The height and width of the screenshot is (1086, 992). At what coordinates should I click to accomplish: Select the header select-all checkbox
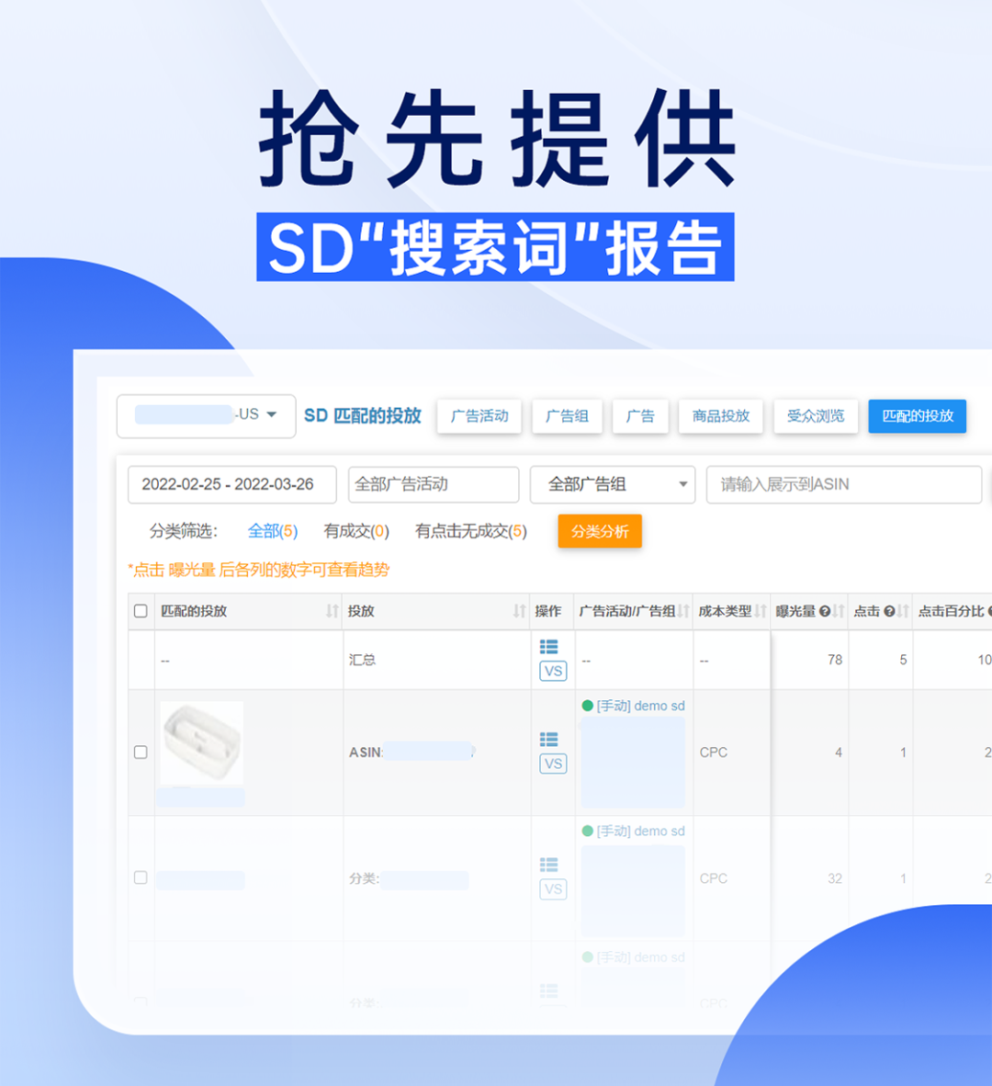click(140, 610)
